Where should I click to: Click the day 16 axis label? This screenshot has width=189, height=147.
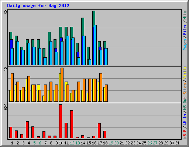click(x=94, y=143)
